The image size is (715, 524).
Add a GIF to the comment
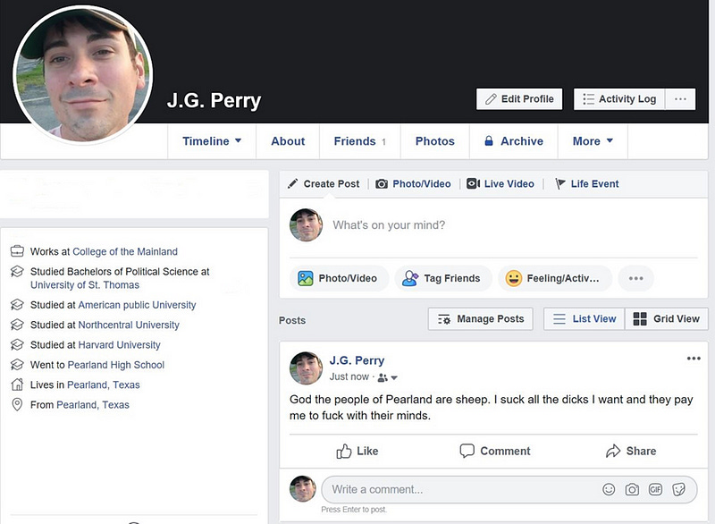click(x=655, y=489)
